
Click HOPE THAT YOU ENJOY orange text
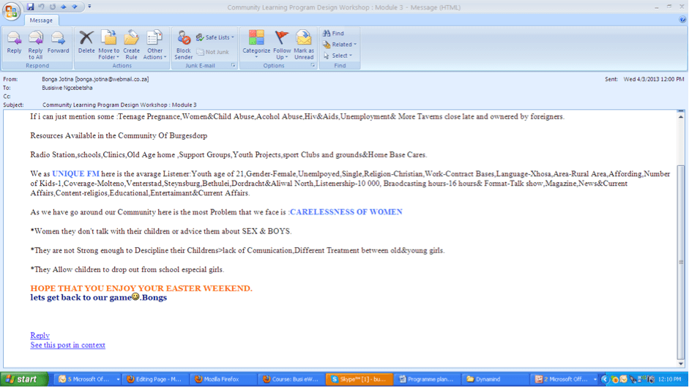(141, 288)
